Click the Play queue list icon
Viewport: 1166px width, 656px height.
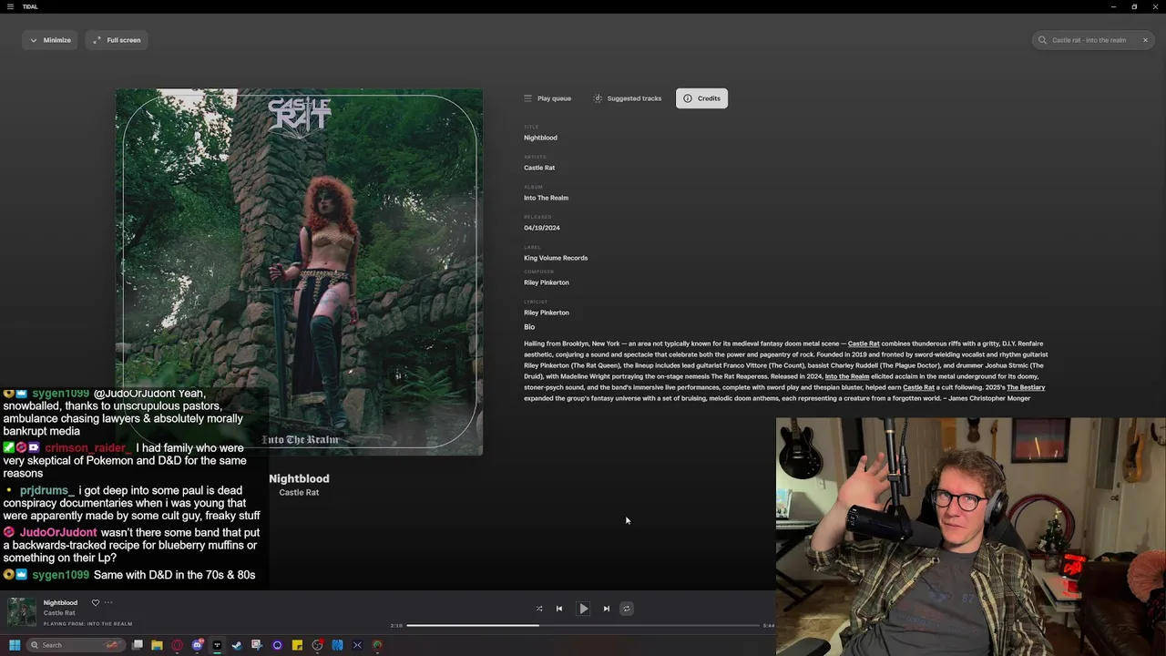(527, 98)
